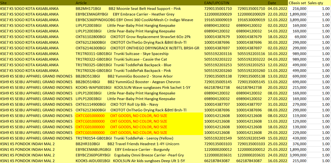The width and height of the screenshot is (331, 163).
Task: Click Little Pear Keepsake article dated 27.03.2022
Action: coord(125,99)
